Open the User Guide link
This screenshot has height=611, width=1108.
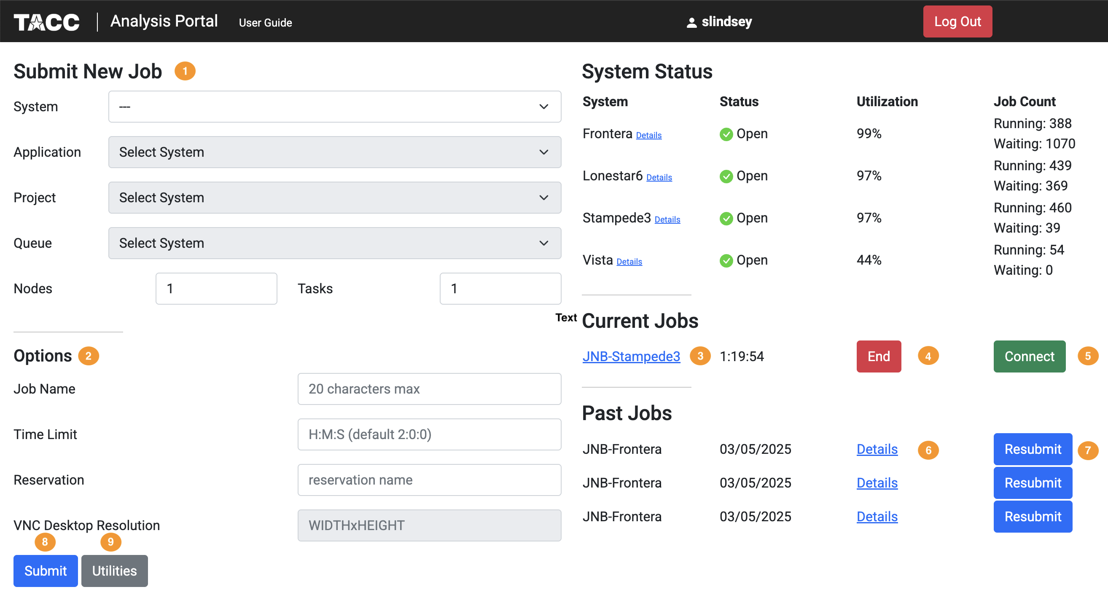[x=265, y=23]
